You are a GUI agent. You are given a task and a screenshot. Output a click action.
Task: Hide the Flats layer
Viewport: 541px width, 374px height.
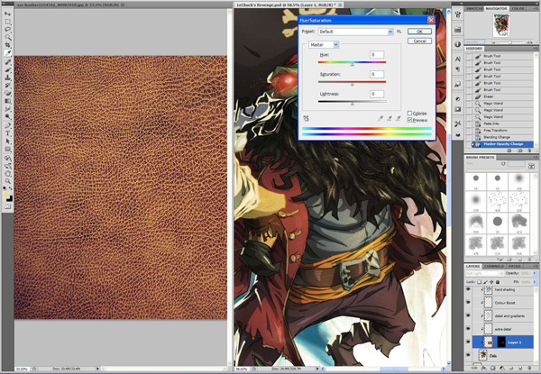(468, 355)
